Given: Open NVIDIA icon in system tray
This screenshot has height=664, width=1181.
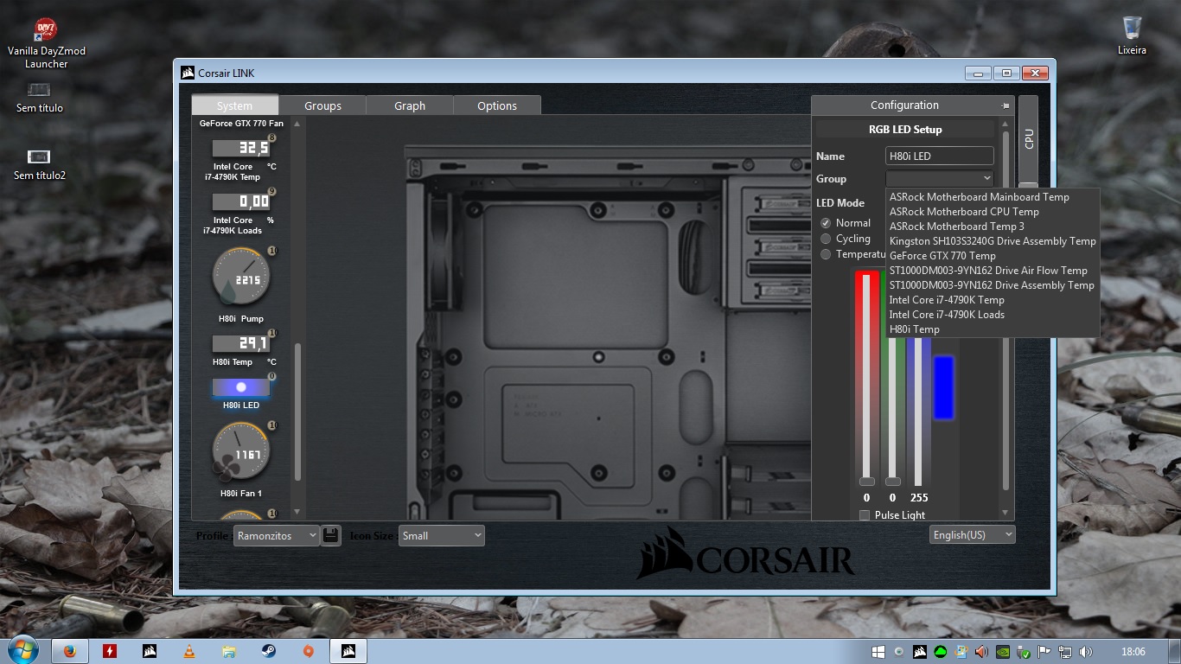Looking at the screenshot, I should click(x=1002, y=652).
